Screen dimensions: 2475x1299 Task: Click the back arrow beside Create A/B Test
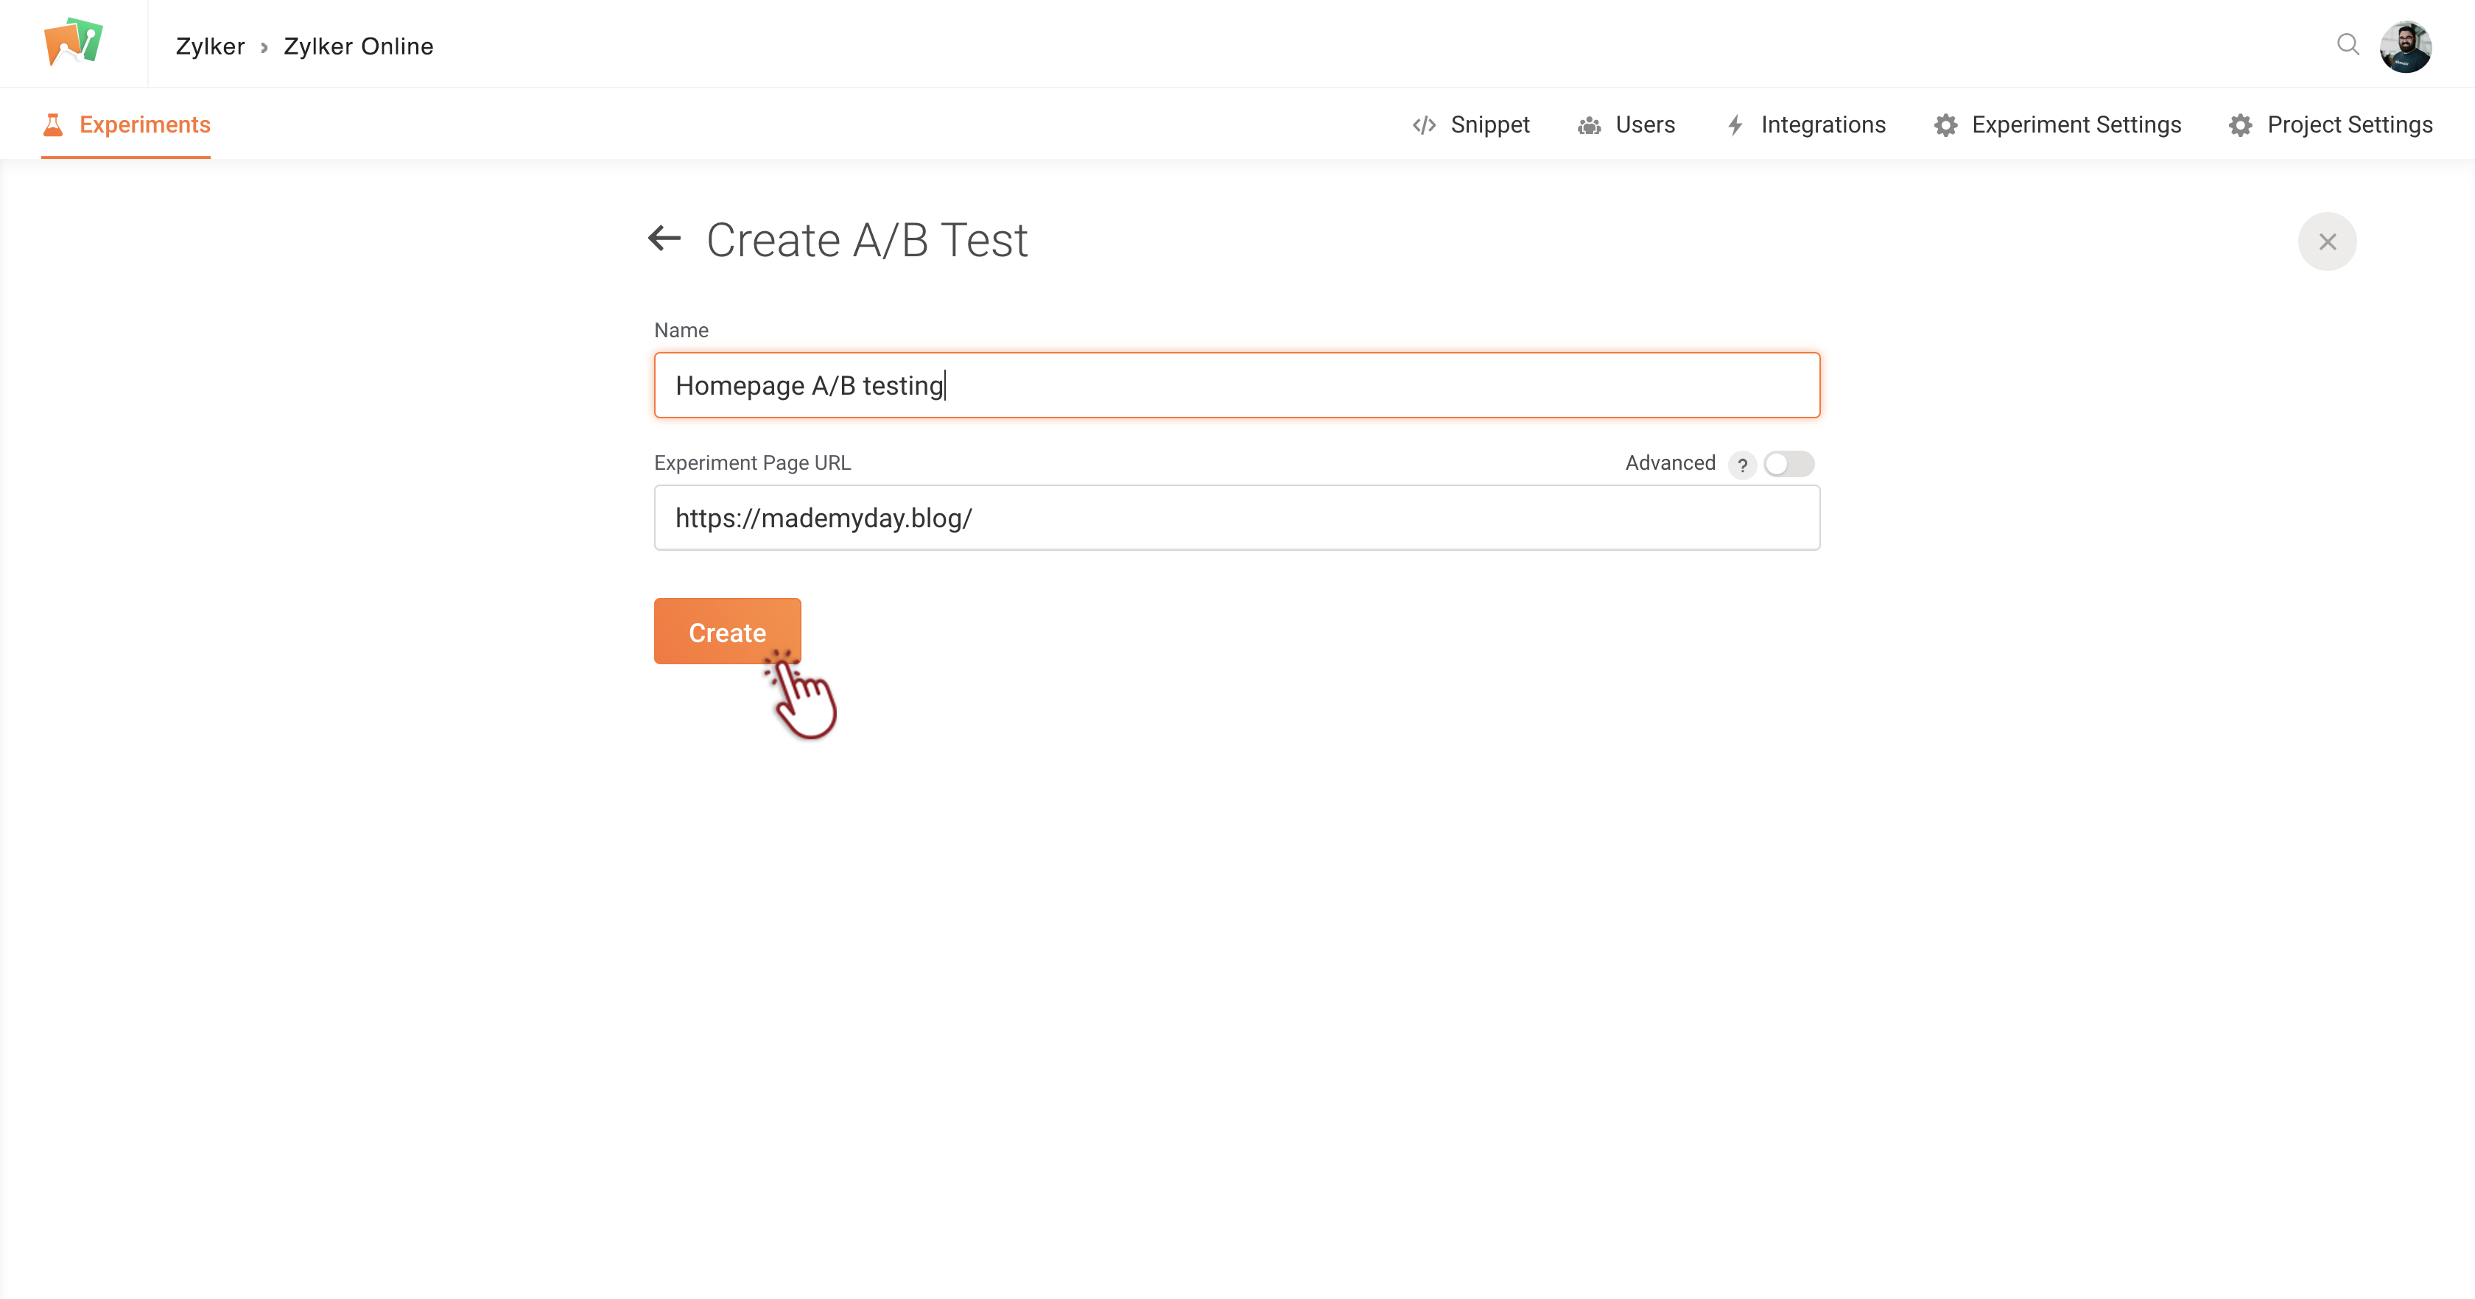click(664, 239)
